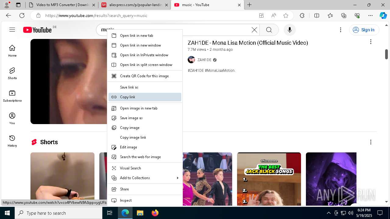Choose Save link as
The height and width of the screenshot is (219, 390).
(x=145, y=87)
